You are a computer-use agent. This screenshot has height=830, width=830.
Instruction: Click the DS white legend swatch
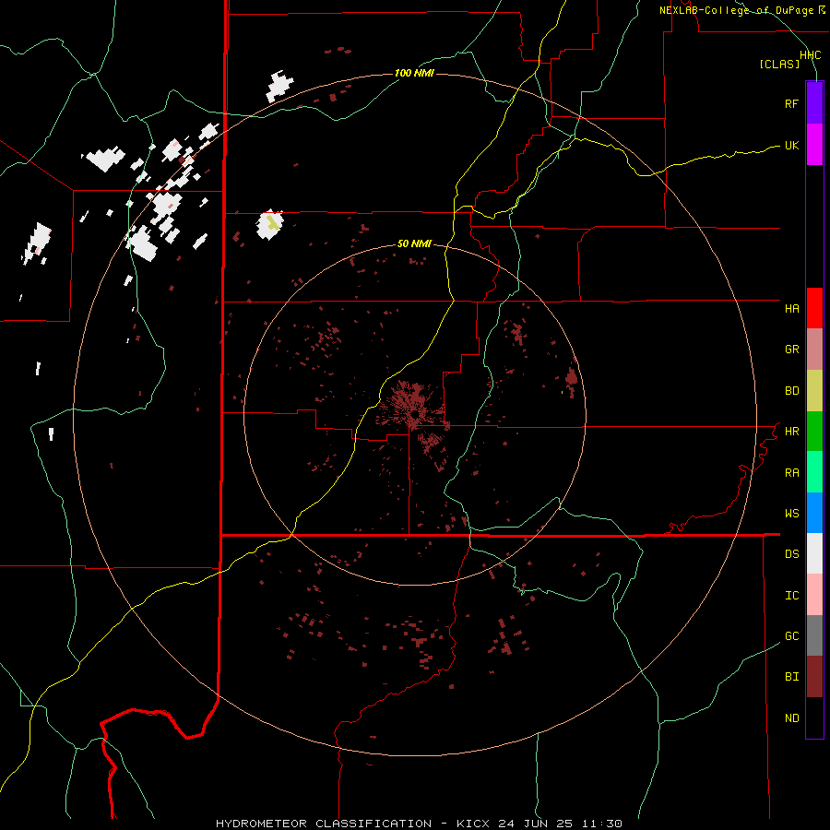click(814, 553)
